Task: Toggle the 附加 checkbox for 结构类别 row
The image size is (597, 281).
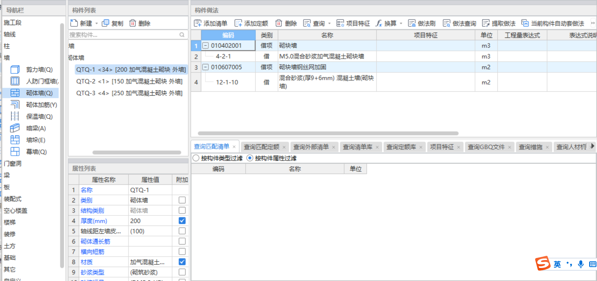Action: click(182, 211)
